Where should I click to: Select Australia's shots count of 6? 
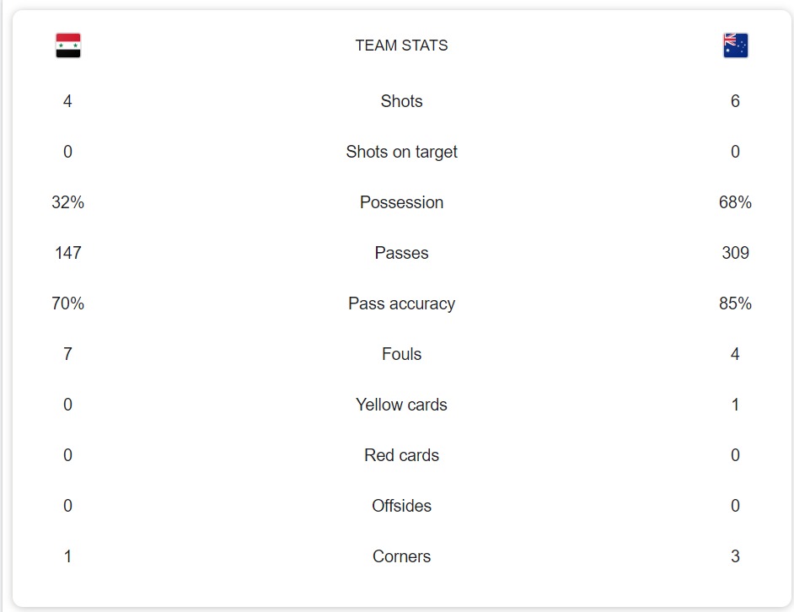click(x=735, y=101)
